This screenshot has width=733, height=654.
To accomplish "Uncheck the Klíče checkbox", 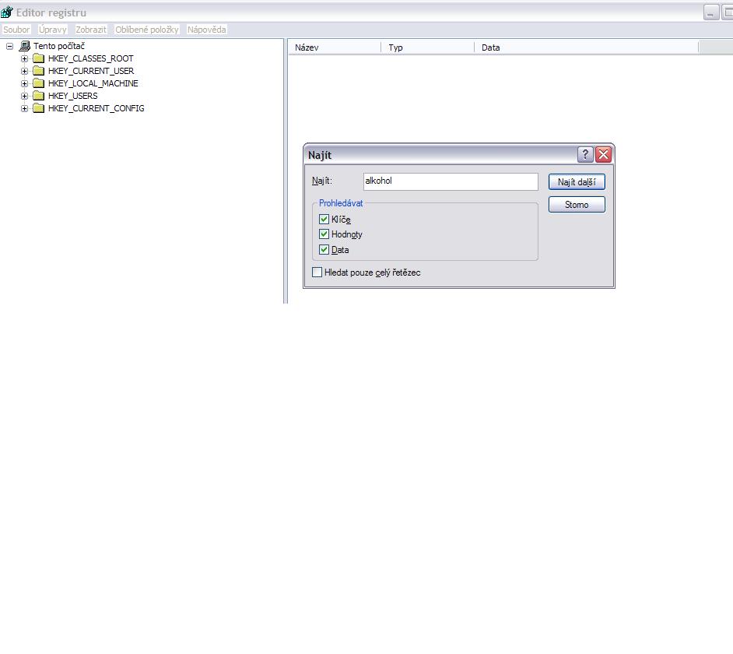I will pyautogui.click(x=324, y=219).
